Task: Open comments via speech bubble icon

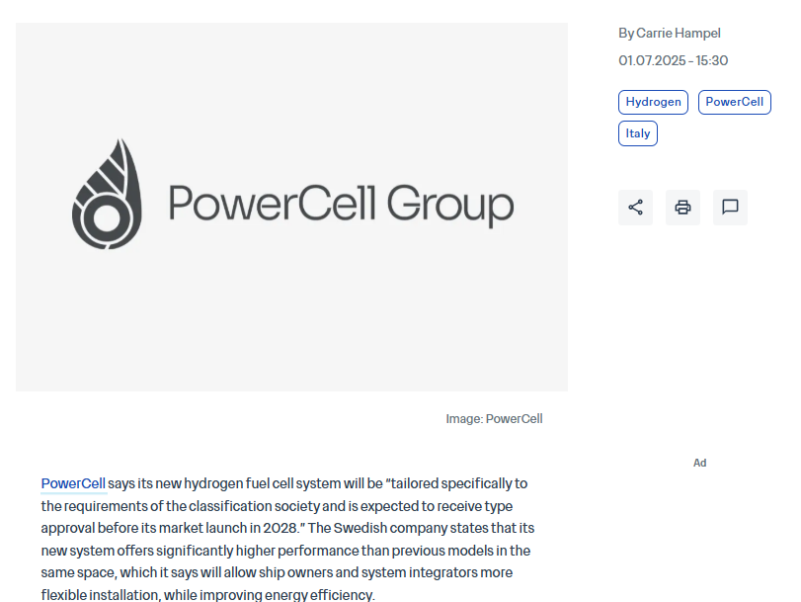Action: 730,208
